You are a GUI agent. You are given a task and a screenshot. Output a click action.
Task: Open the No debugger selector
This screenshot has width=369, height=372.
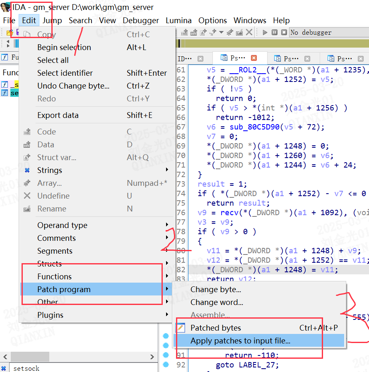pos(329,32)
